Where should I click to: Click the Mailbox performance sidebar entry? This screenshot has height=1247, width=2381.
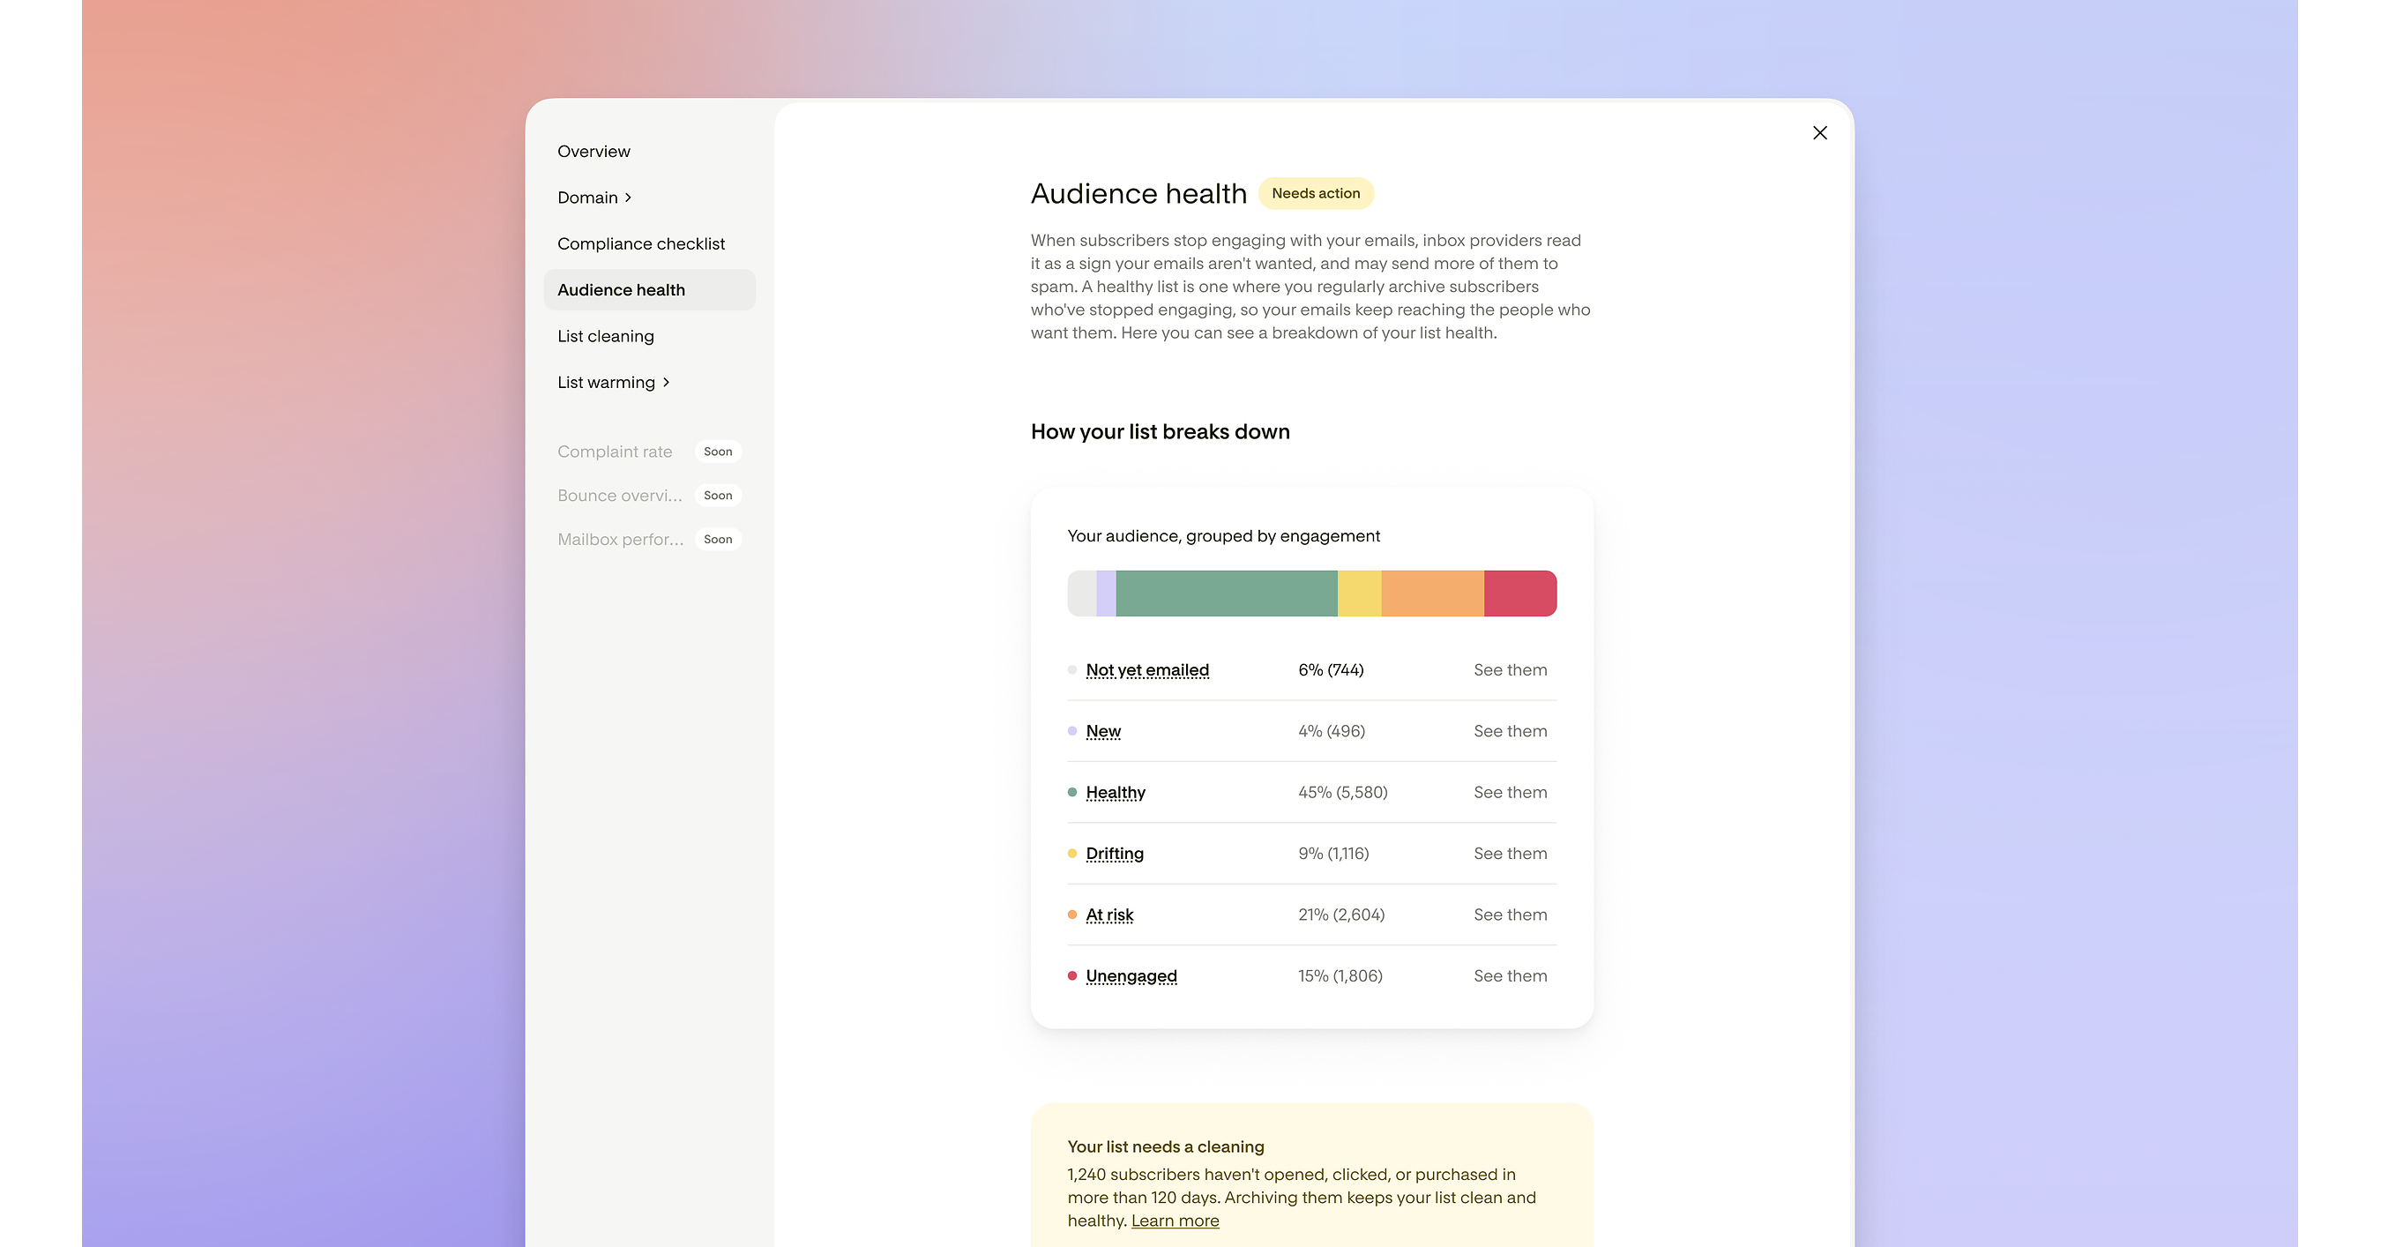tap(620, 540)
